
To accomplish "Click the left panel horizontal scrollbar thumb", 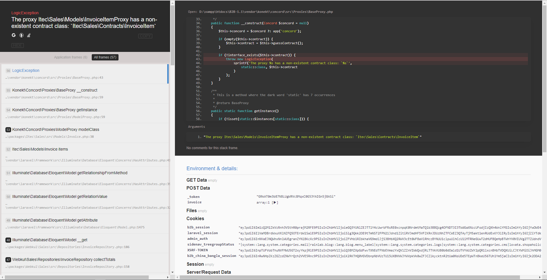I will tap(77, 277).
